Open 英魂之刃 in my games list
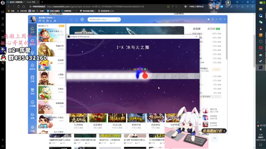The width and height of the screenshot is (266, 149). [x=52, y=49]
